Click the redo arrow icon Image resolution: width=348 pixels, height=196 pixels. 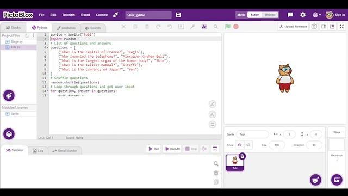point(158,27)
